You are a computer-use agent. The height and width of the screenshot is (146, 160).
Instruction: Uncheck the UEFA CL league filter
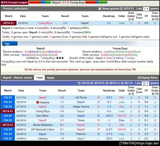[x=107, y=83]
